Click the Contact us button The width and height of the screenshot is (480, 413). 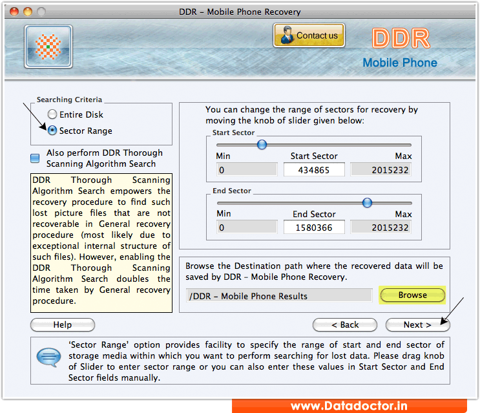[309, 36]
